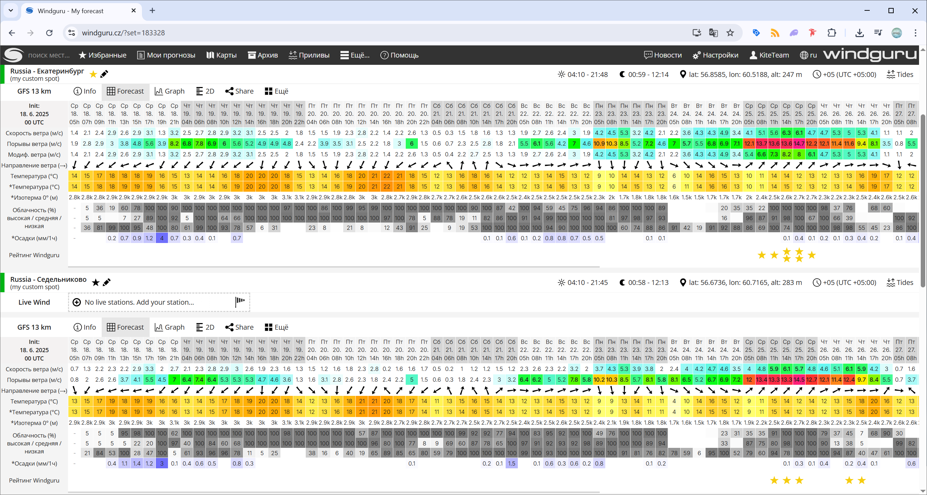Open the ru language selector
927x495 pixels.
[808, 55]
